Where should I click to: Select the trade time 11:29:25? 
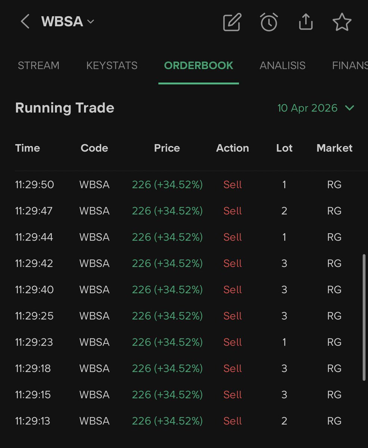34,316
